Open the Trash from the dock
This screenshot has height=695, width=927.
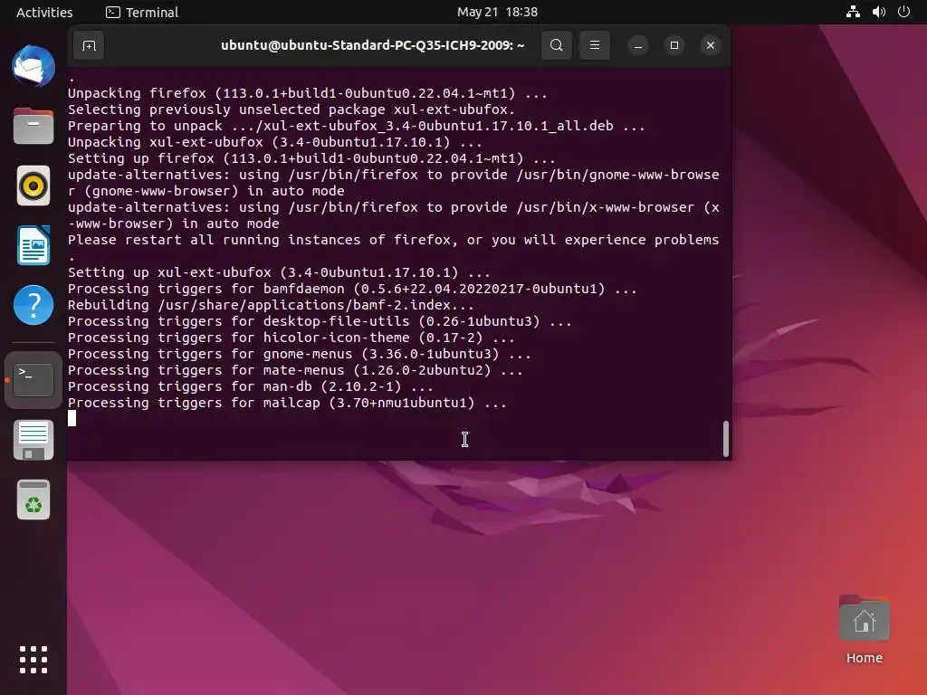[33, 500]
